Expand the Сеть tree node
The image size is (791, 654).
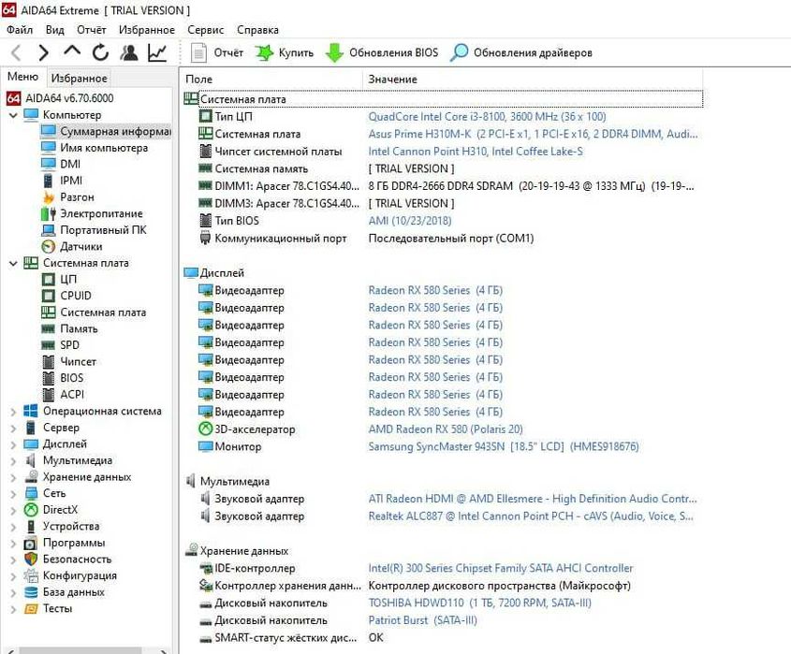coord(13,494)
